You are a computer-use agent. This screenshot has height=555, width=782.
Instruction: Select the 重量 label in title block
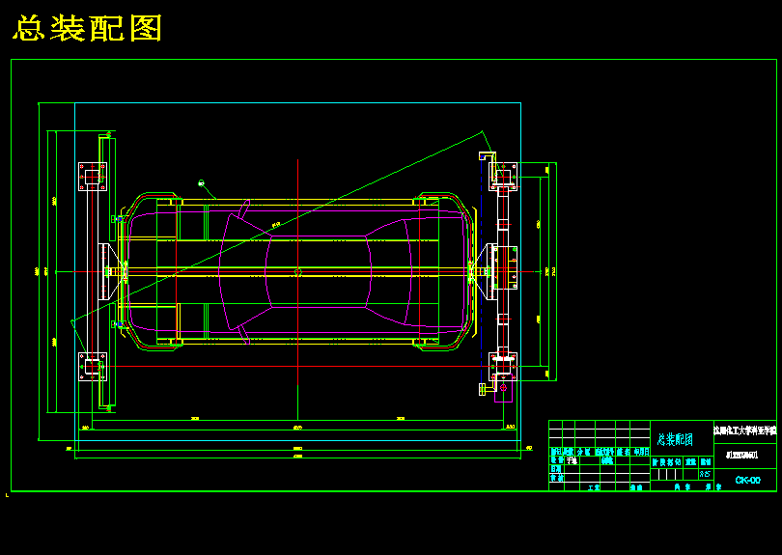pyautogui.click(x=690, y=462)
